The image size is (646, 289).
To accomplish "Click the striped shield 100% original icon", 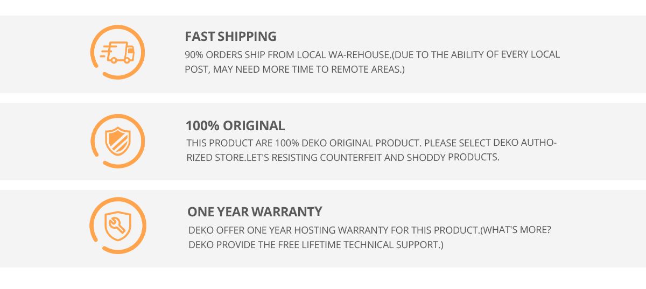I will pyautogui.click(x=117, y=142).
